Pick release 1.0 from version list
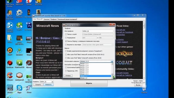Viewport: 174px width, 98px height. pos(95,78)
